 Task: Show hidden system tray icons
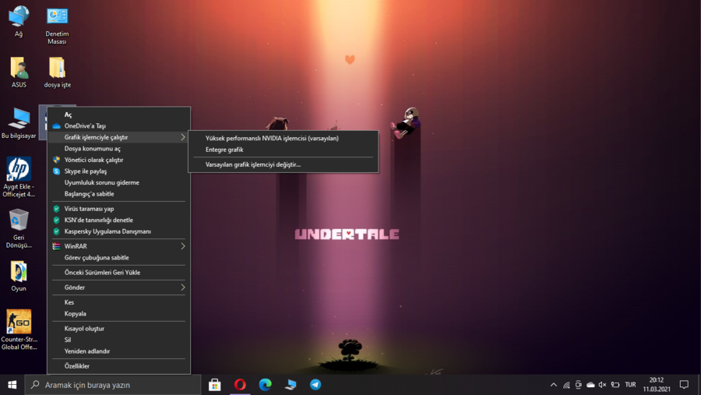(x=554, y=385)
